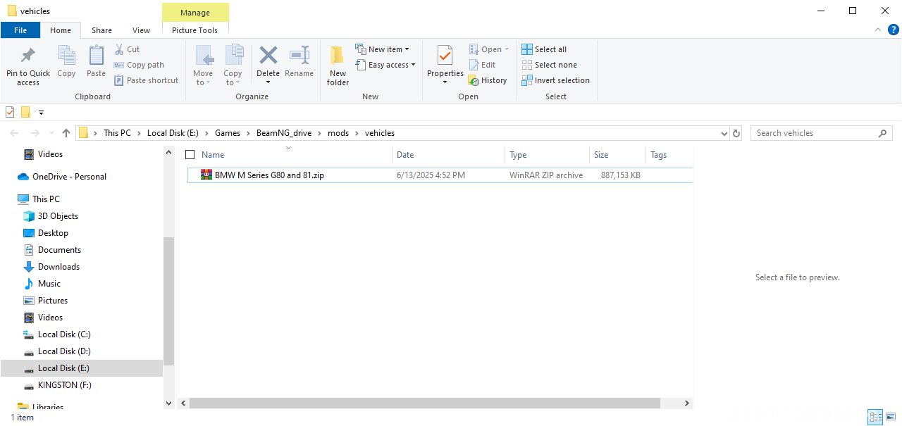The image size is (902, 426).
Task: Click Select none
Action: tap(550, 65)
